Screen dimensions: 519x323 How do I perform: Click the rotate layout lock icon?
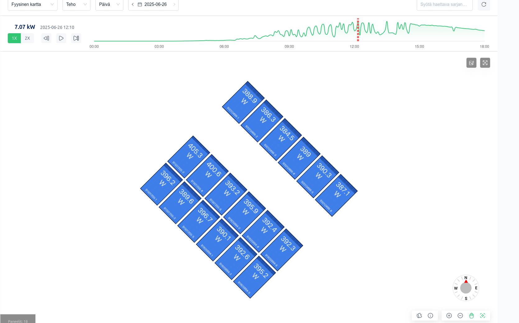[x=419, y=316]
